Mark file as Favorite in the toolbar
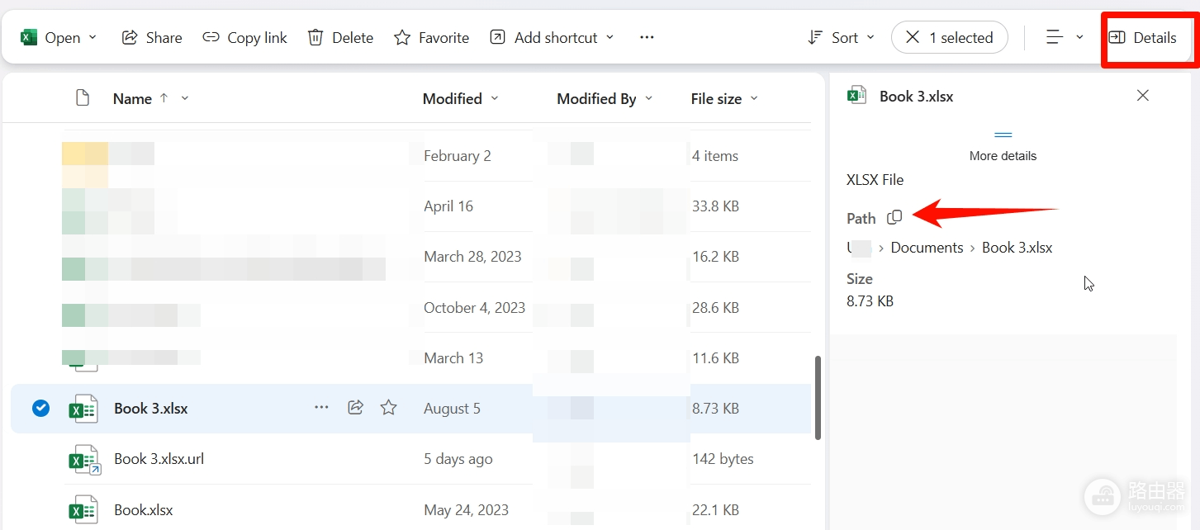The width and height of the screenshot is (1200, 530). [431, 37]
